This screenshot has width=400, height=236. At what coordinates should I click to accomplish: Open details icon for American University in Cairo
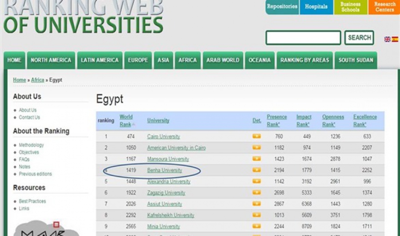[256, 148]
